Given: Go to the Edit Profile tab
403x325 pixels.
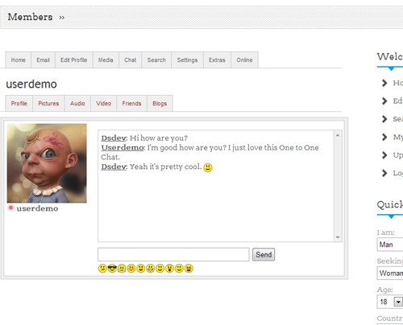Looking at the screenshot, I should tap(74, 60).
